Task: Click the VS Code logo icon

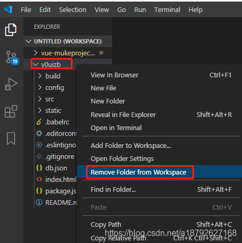Action: coord(8,9)
